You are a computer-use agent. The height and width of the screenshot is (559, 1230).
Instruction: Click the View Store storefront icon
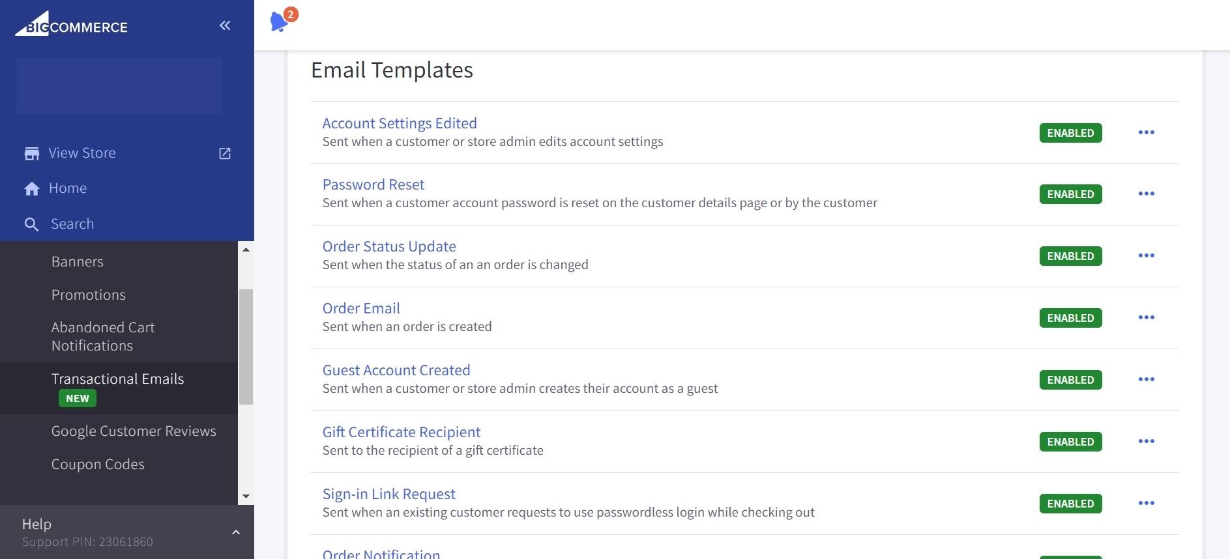coord(31,153)
